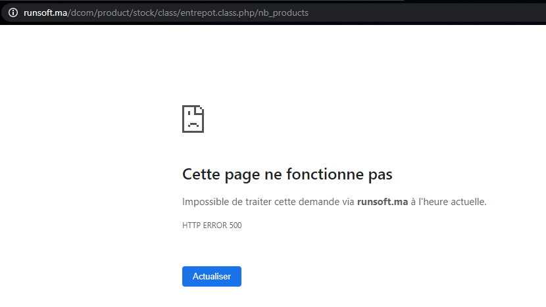Click the dcom segment in the URL
This screenshot has width=546, height=307.
click(80, 12)
